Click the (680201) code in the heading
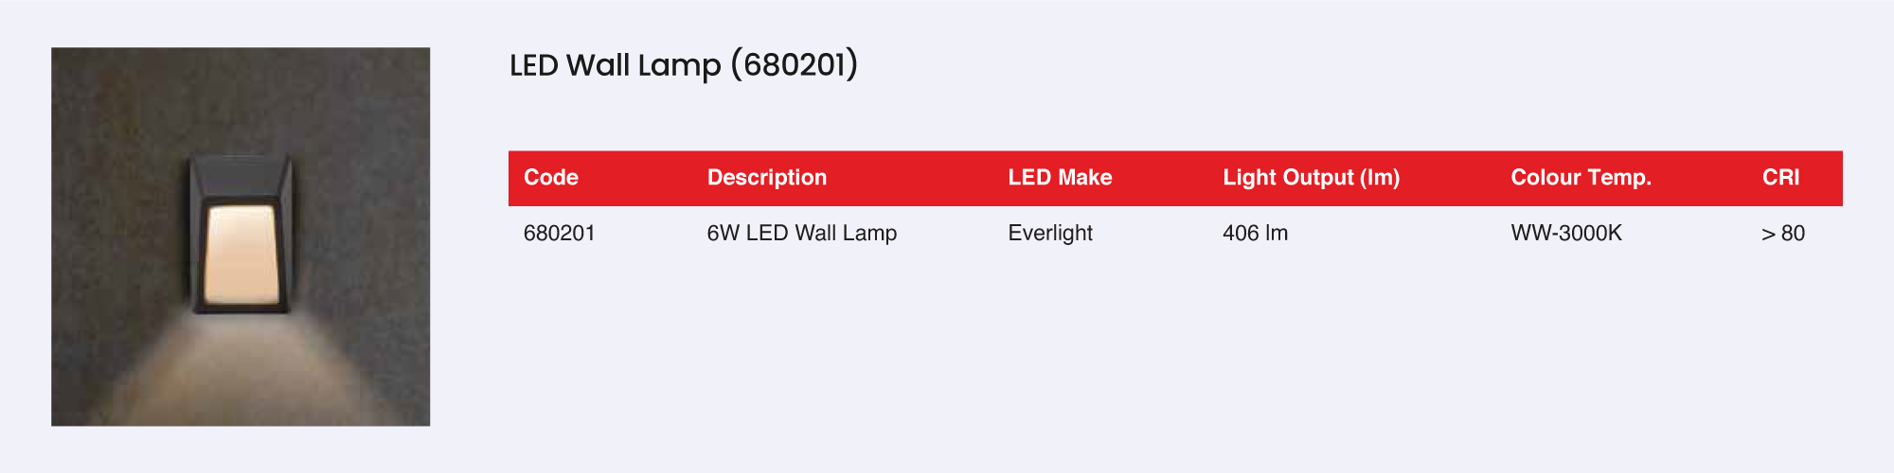The height and width of the screenshot is (473, 1894). [795, 65]
